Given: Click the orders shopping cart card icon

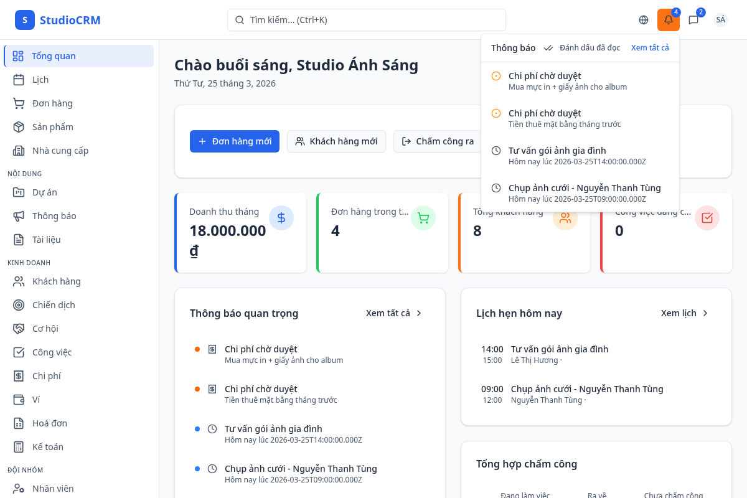Looking at the screenshot, I should click(x=423, y=218).
